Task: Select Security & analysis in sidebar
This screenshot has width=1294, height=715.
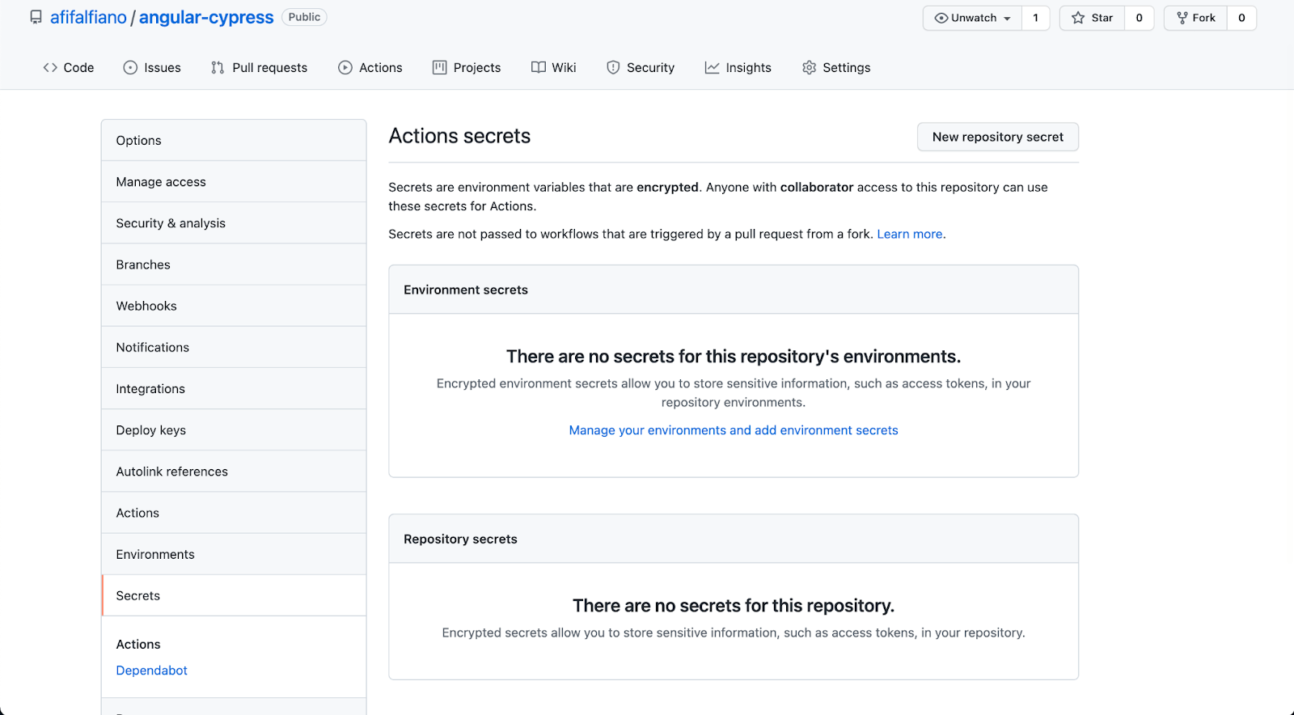Action: (x=234, y=223)
